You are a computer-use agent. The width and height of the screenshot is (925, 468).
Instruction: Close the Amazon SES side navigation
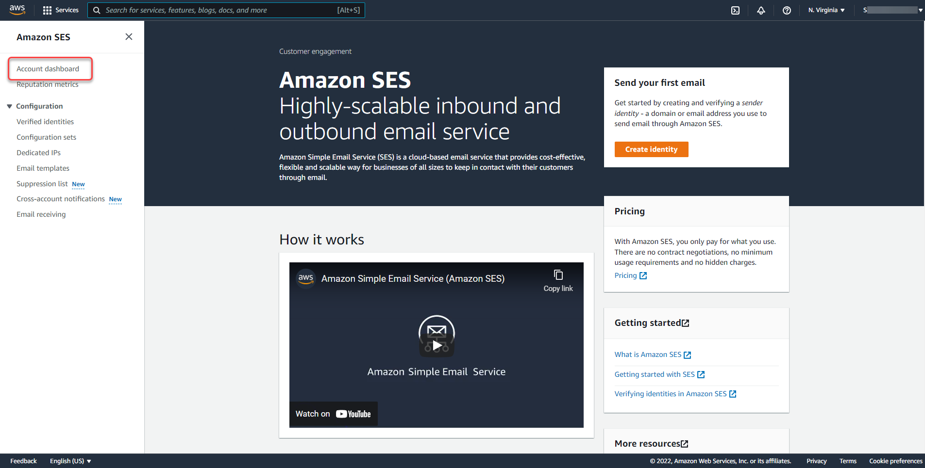pyautogui.click(x=129, y=37)
